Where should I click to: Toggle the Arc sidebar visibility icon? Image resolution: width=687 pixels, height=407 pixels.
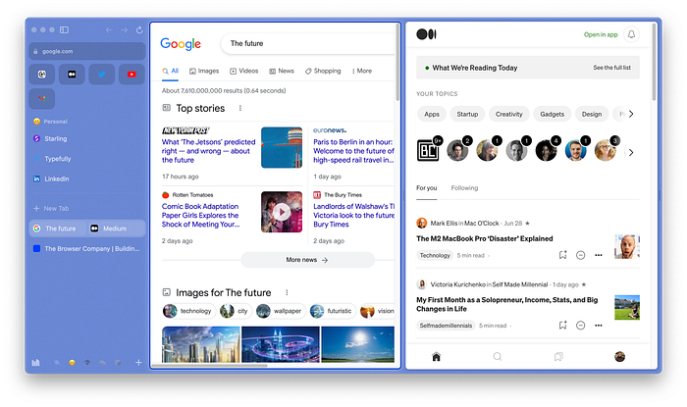pos(64,29)
